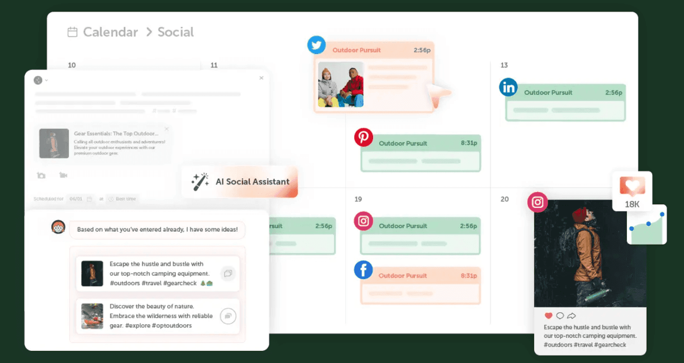Viewport: 684px width, 363px height.
Task: Click the AI Social Assistant button
Action: (240, 181)
